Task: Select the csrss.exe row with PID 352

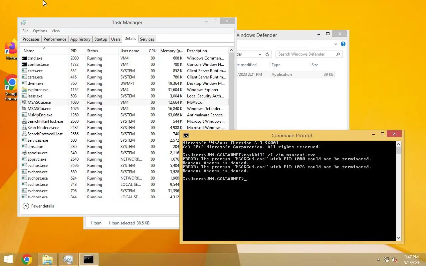Action: 125,71
